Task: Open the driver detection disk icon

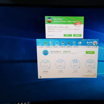Action: tap(63, 43)
